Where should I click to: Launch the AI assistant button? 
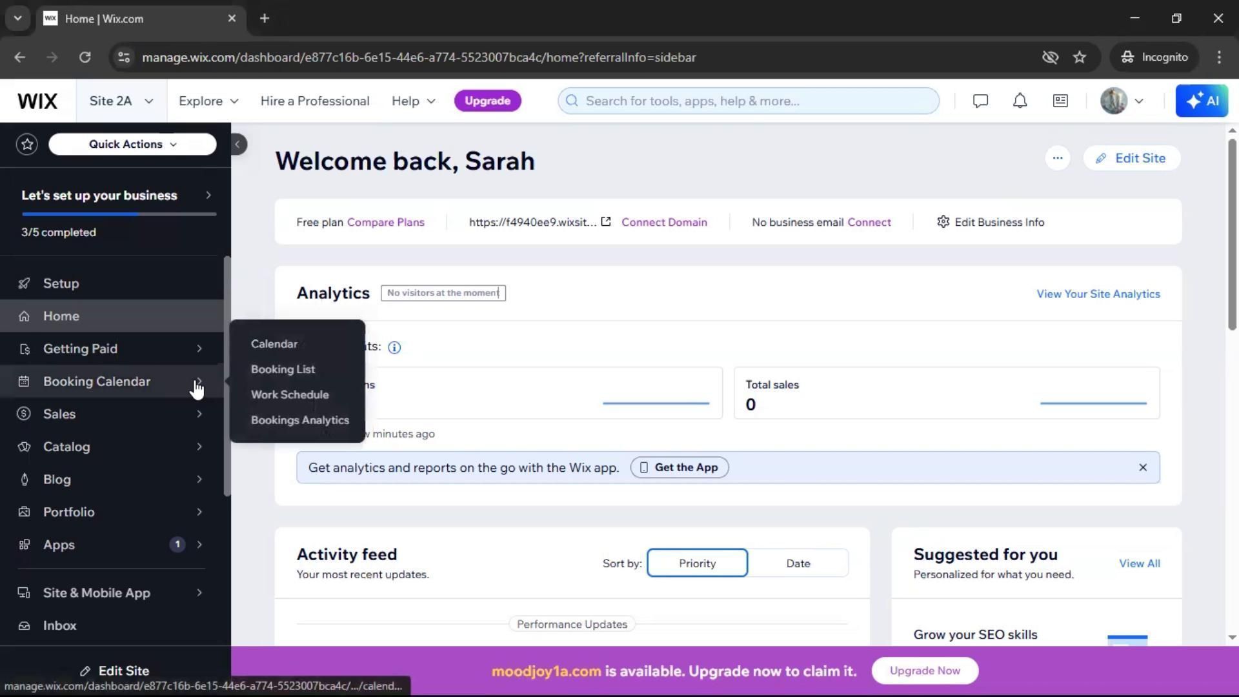(1202, 101)
